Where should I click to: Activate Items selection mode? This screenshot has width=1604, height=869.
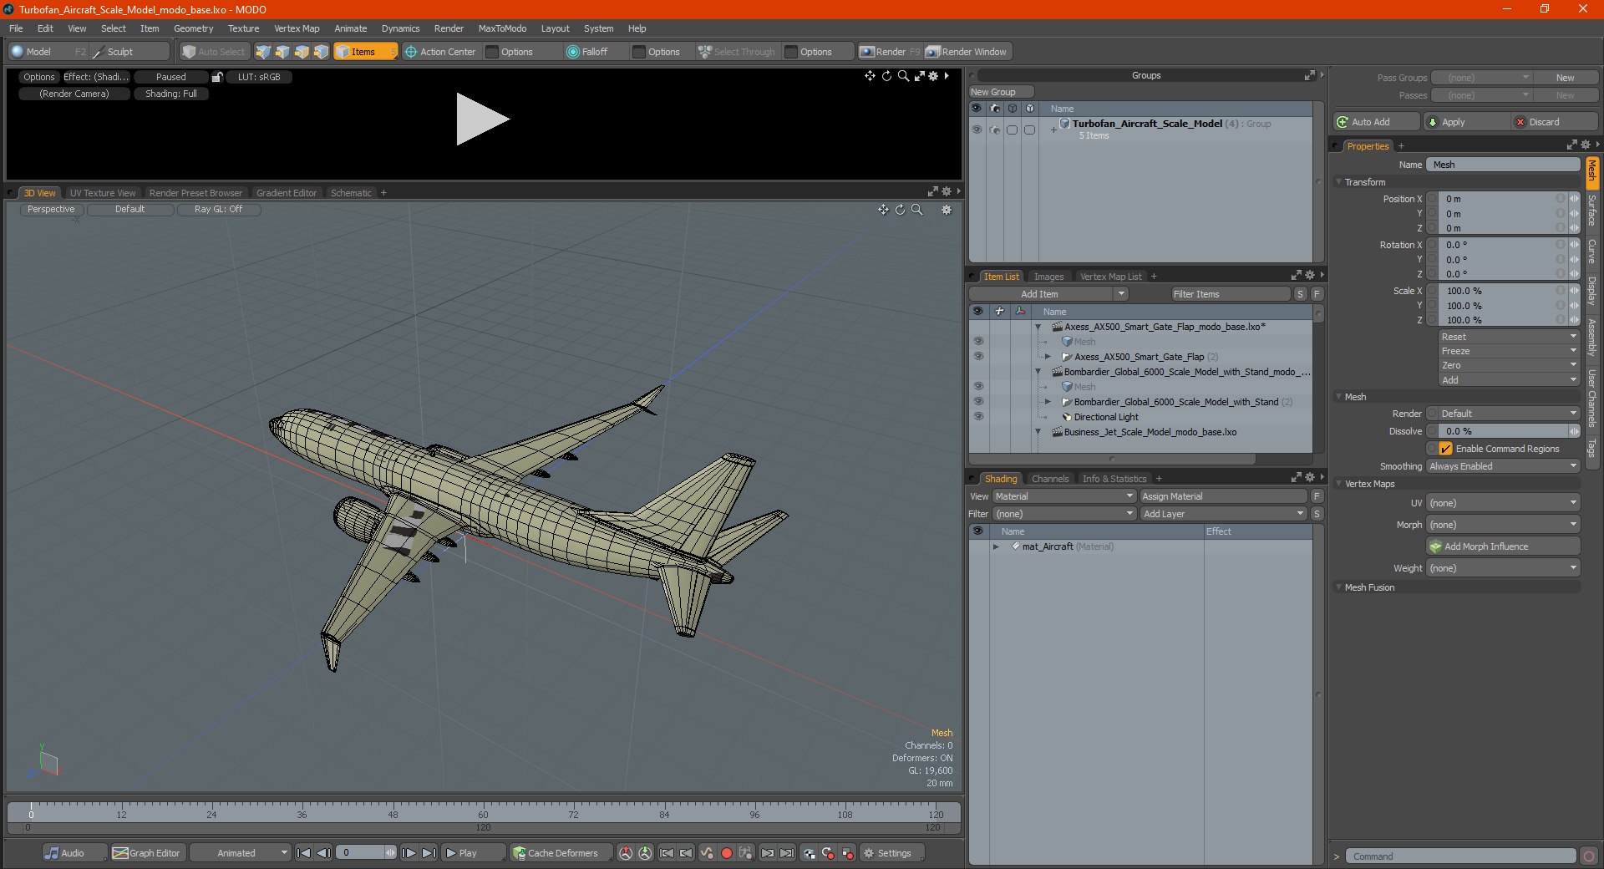[x=365, y=52]
